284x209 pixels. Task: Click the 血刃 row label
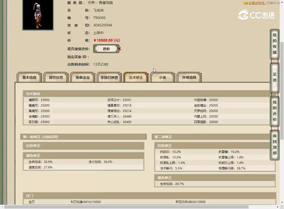tap(31, 202)
